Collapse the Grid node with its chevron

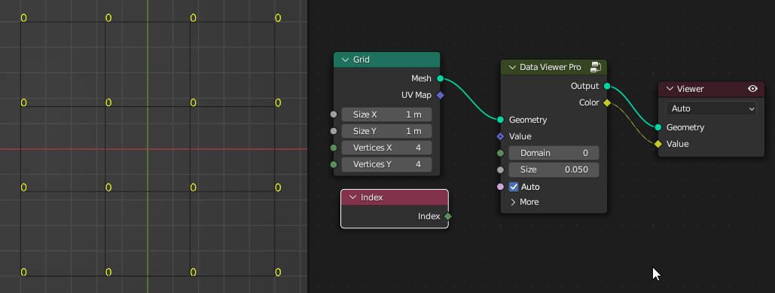(x=345, y=60)
